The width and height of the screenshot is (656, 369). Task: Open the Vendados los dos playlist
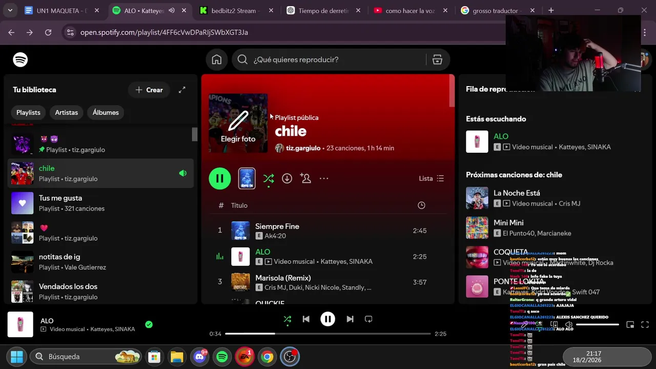[x=100, y=292]
